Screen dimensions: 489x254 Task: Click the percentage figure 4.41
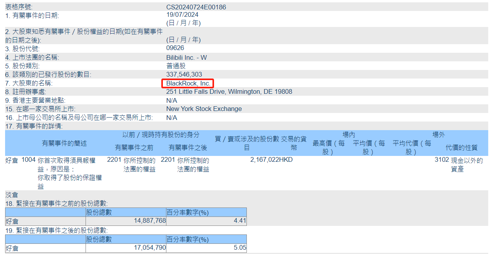(x=240, y=221)
